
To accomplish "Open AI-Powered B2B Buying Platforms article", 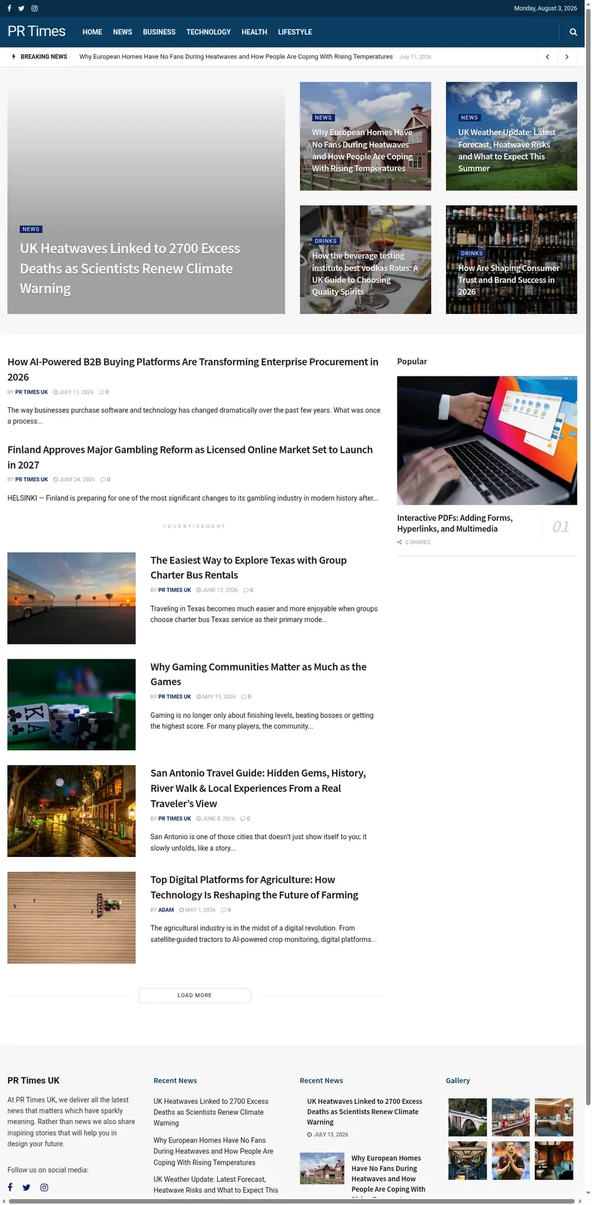I will (193, 369).
